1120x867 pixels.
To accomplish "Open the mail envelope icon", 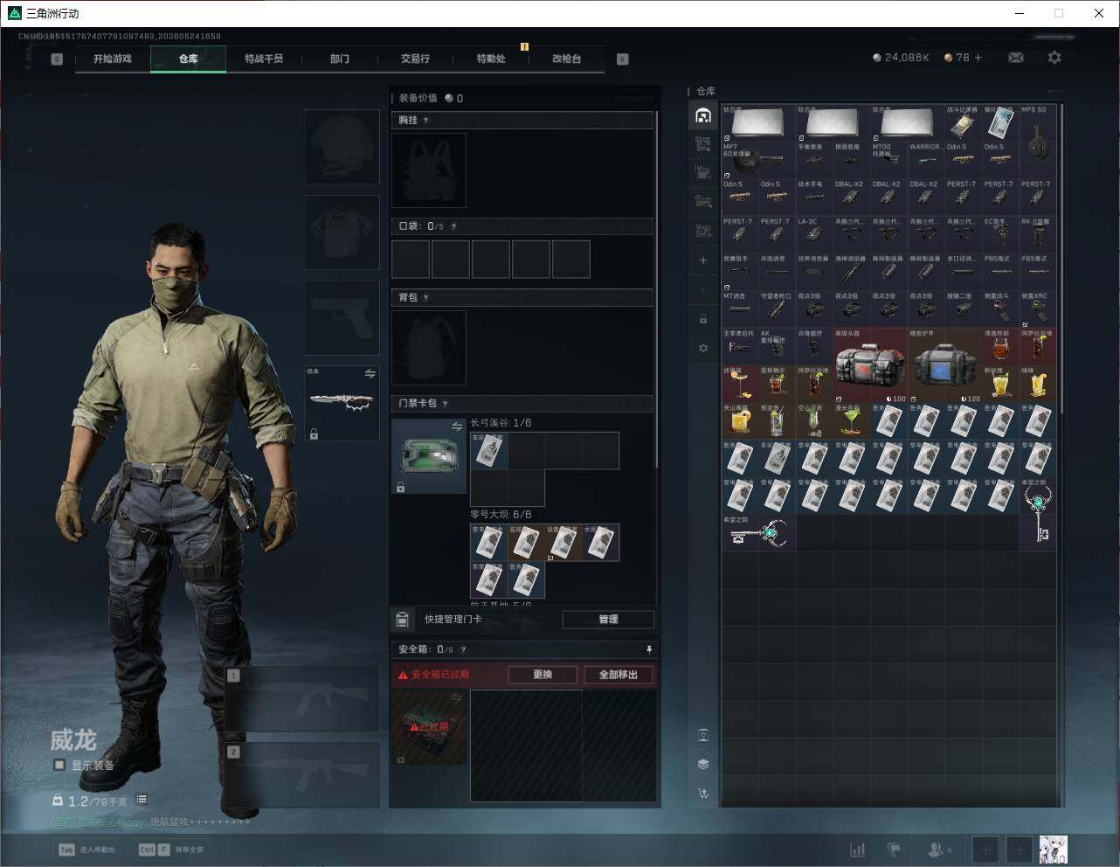I will [x=1016, y=58].
